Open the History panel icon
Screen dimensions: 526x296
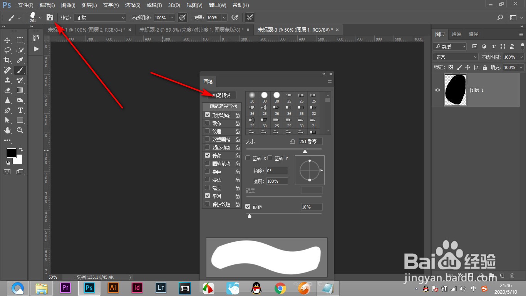36,38
